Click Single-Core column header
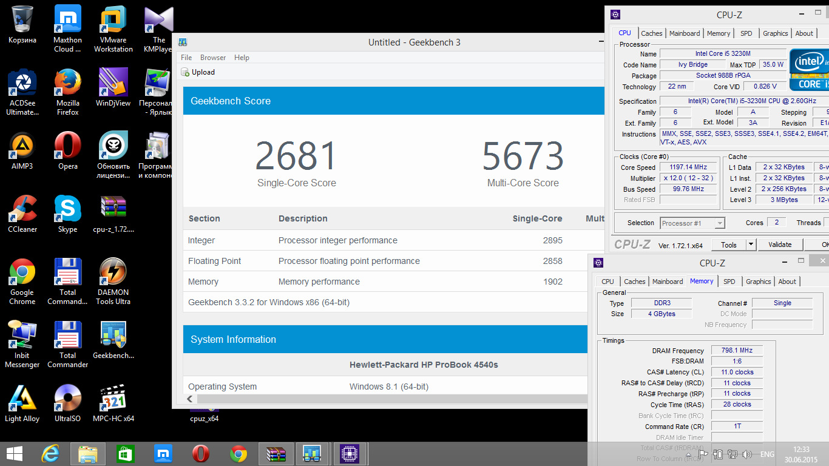The image size is (829, 466). point(538,218)
